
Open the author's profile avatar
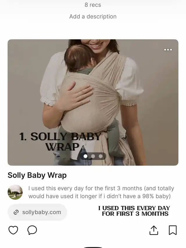[x=15, y=192]
